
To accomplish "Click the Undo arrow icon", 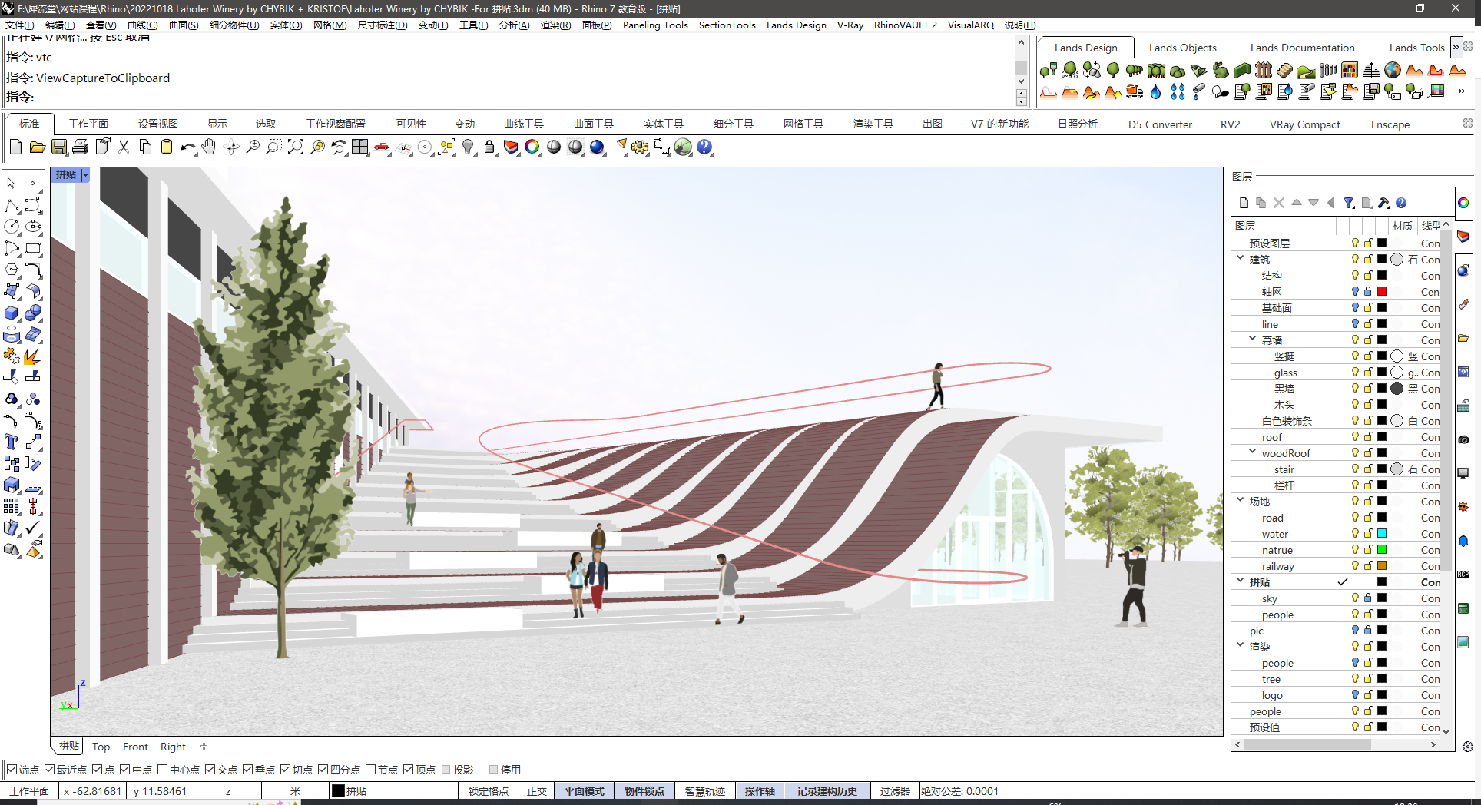I will pyautogui.click(x=187, y=147).
